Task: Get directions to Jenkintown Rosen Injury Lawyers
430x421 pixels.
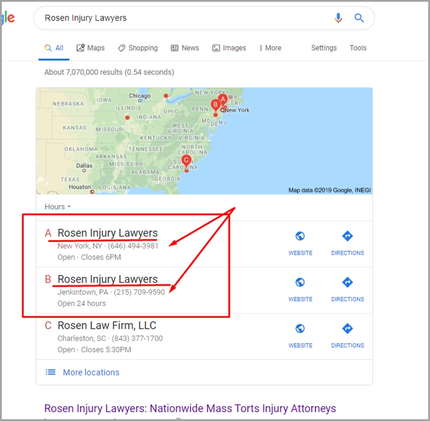Action: [347, 289]
